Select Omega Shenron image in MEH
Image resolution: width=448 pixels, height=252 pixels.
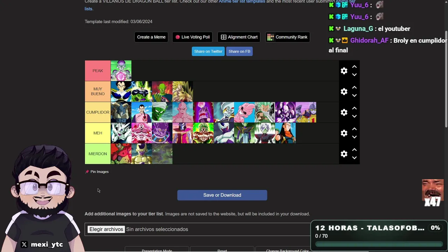121,133
